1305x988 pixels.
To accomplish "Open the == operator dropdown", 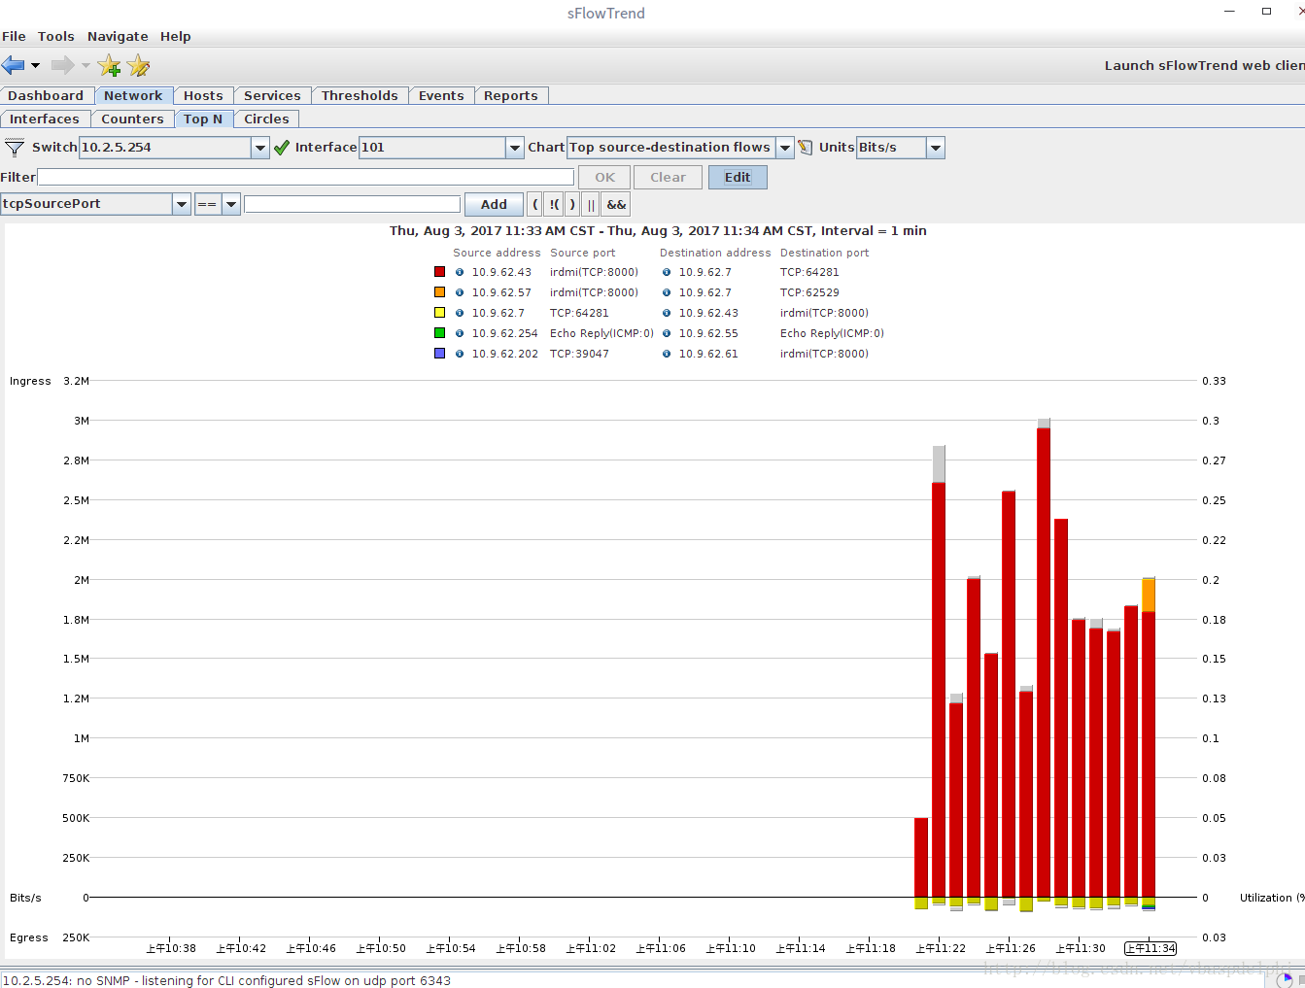I will coord(231,204).
